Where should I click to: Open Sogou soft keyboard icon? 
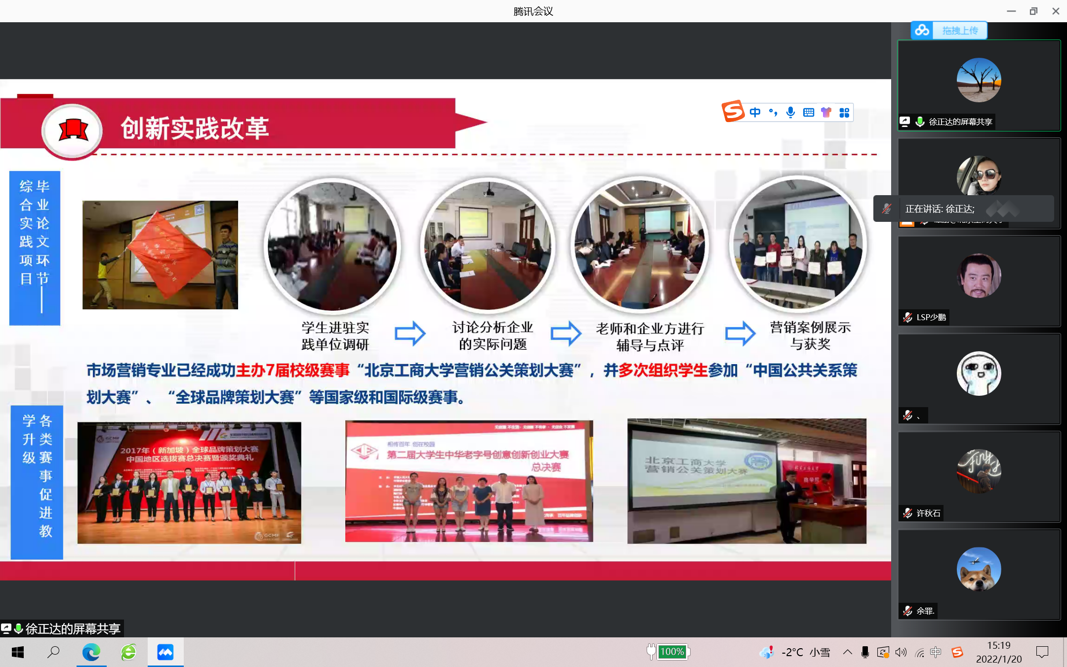tap(809, 113)
